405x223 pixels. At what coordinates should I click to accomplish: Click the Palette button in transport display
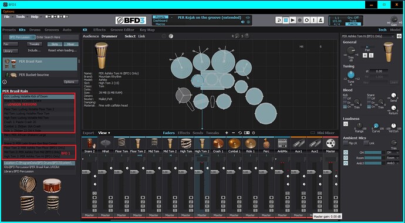[353, 24]
